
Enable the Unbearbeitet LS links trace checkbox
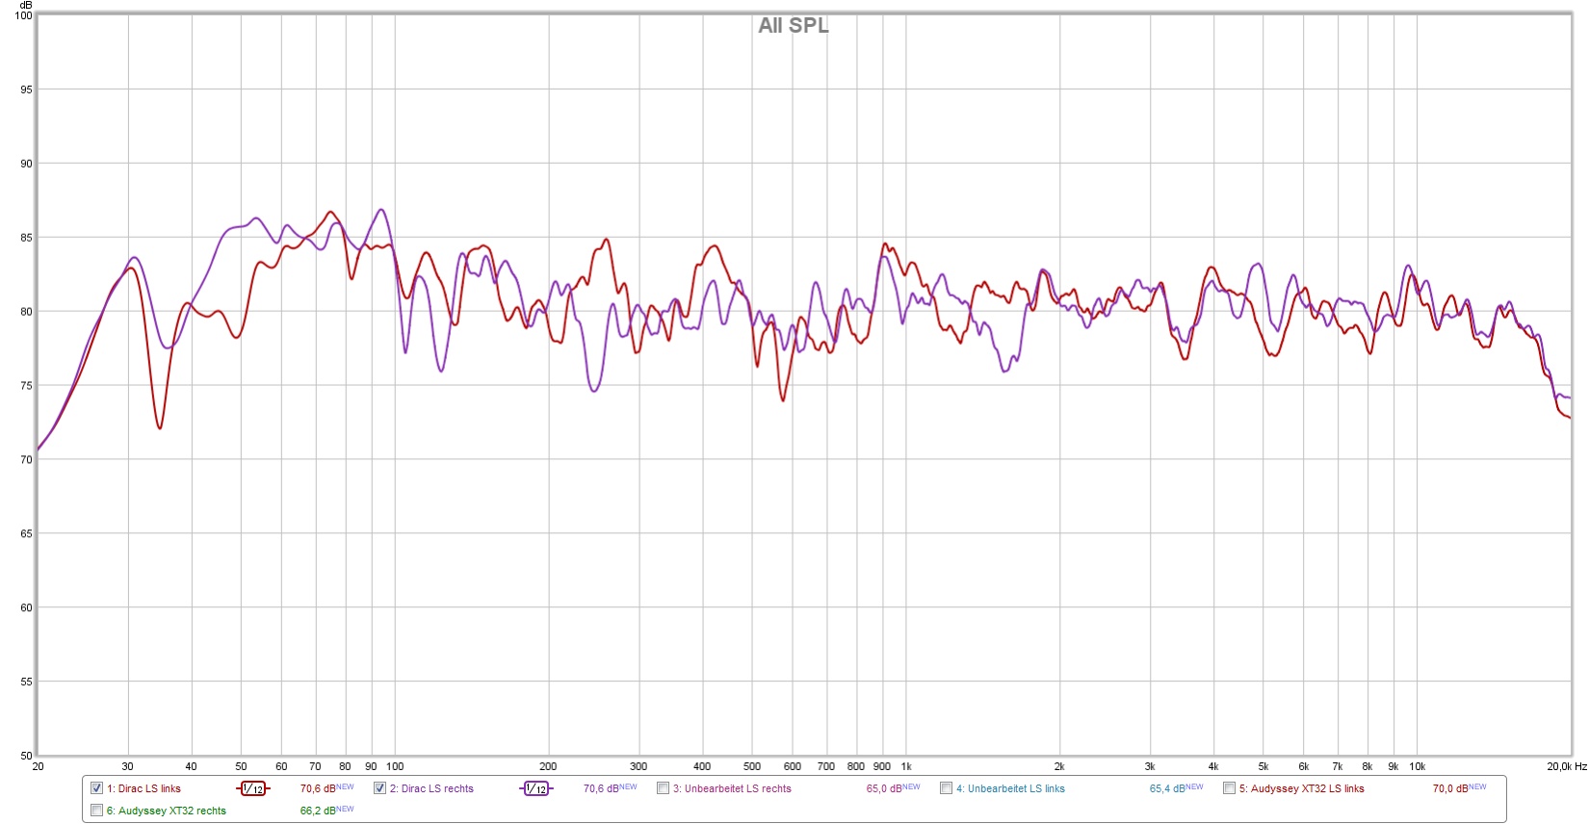(946, 788)
